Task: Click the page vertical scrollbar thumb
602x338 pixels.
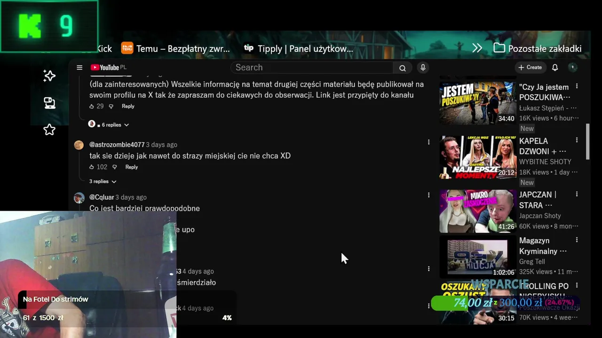Action: pos(587,142)
